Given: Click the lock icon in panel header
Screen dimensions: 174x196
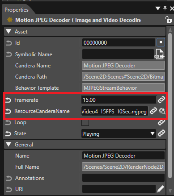Looking at the screenshot, I should pos(169,20).
